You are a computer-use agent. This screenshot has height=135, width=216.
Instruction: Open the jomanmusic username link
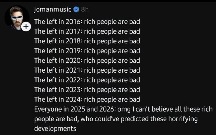(x=53, y=10)
